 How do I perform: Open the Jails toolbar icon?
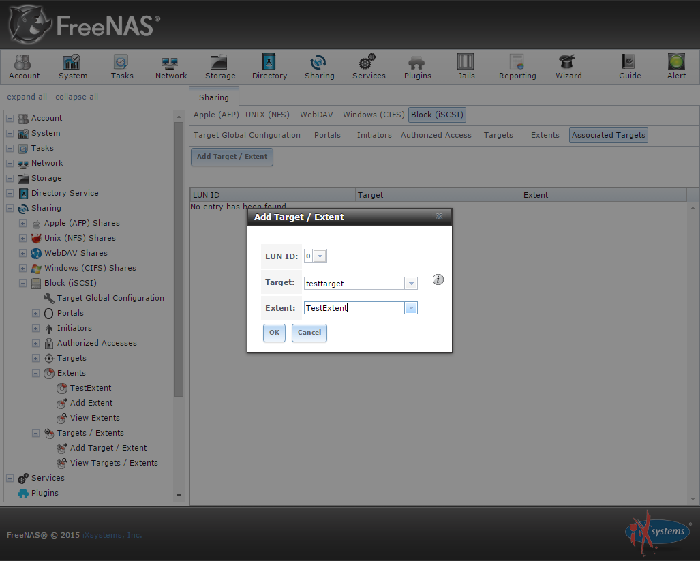(x=466, y=67)
